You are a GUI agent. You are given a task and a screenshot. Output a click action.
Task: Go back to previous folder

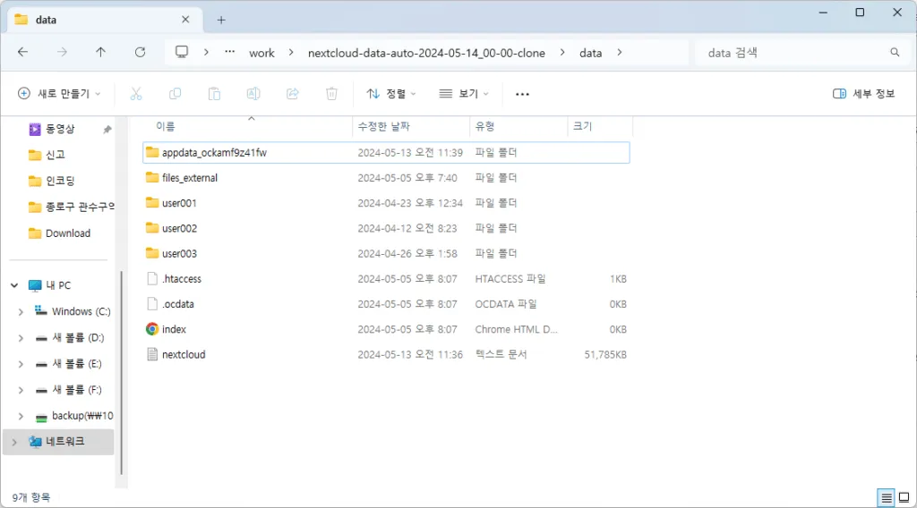pos(22,53)
